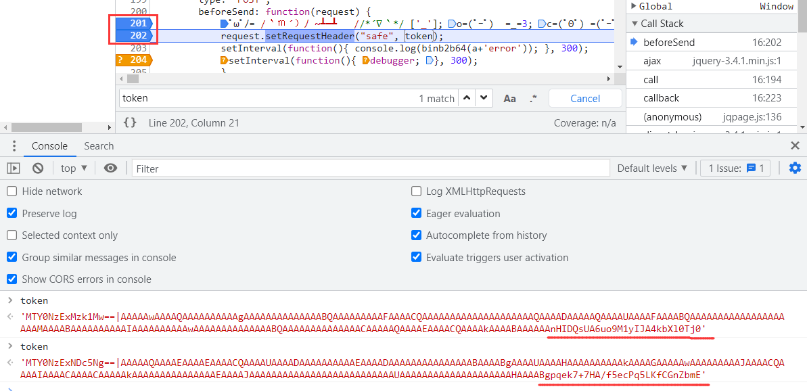Open the top context dropdown
807x391 pixels.
pos(74,168)
